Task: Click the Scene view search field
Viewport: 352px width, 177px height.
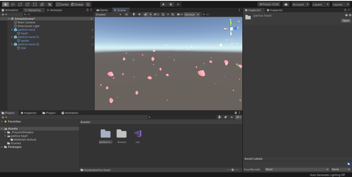Action: tap(222, 14)
